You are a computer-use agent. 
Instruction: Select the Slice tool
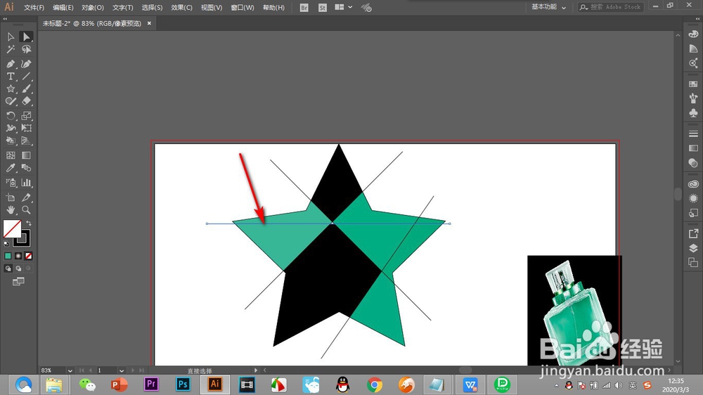pos(26,197)
